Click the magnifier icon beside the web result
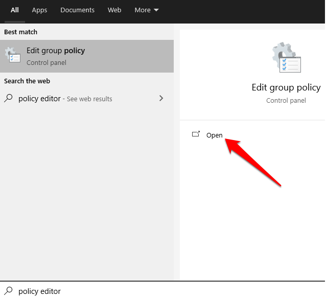The image size is (326, 298). 9,98
